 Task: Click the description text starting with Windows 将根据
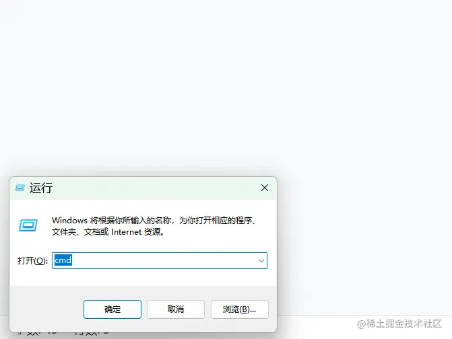tap(154, 226)
